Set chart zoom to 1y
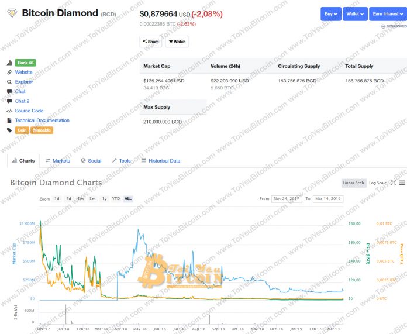The width and height of the screenshot is (407, 334). (104, 199)
